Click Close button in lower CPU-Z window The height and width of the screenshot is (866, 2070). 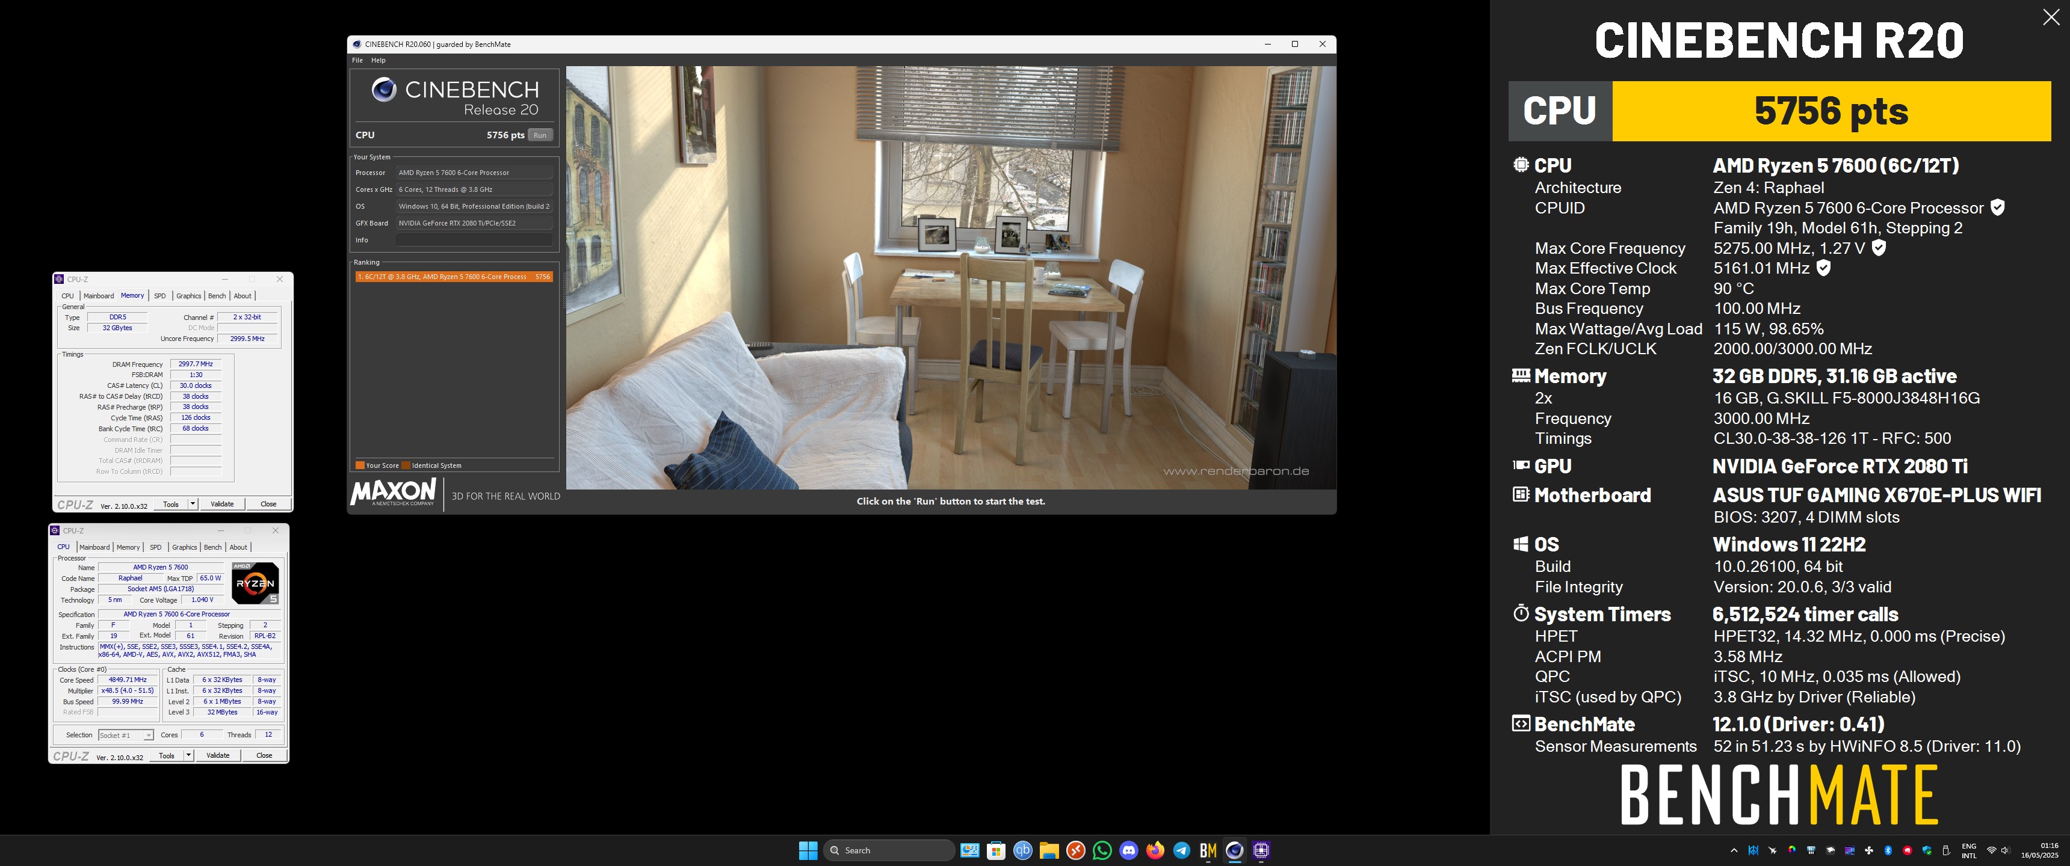click(264, 755)
